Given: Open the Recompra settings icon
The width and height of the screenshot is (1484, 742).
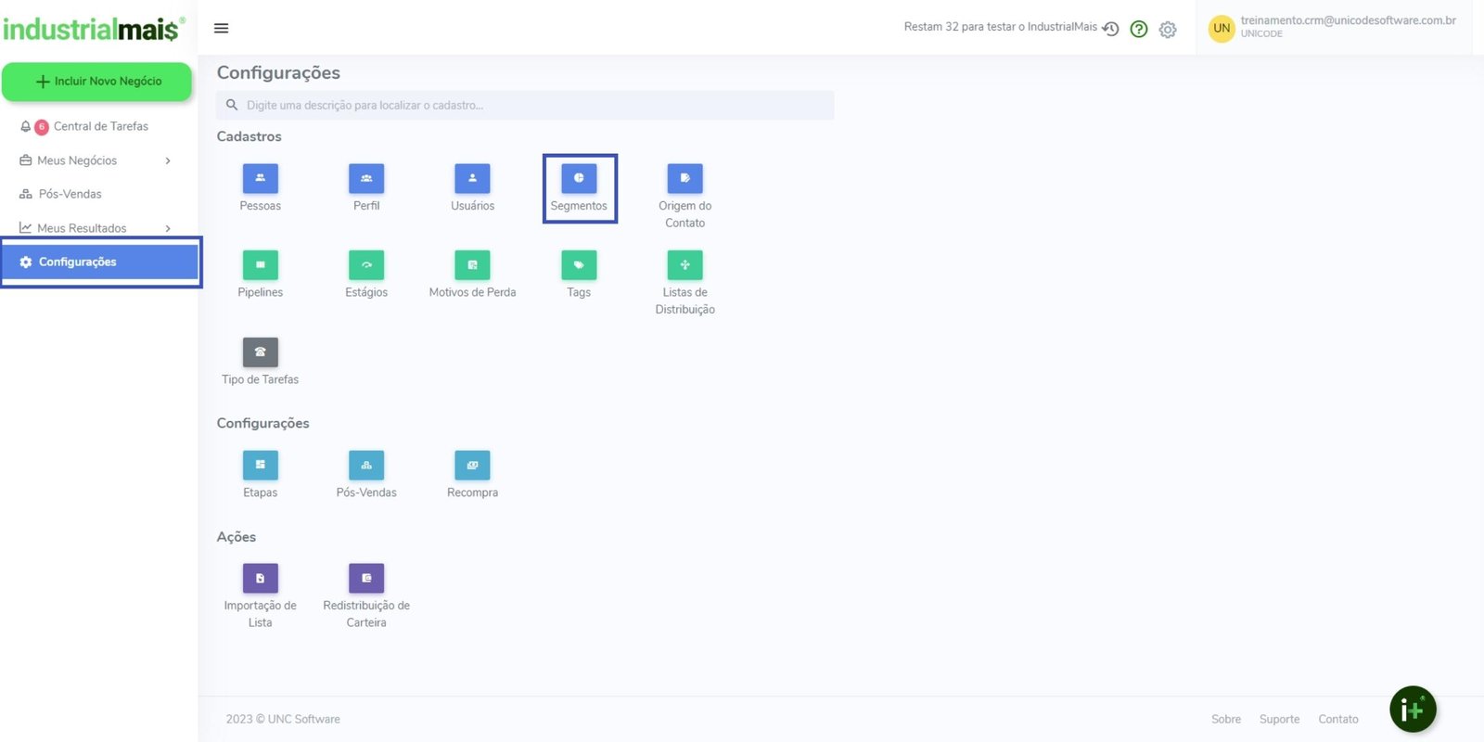Looking at the screenshot, I should [472, 466].
